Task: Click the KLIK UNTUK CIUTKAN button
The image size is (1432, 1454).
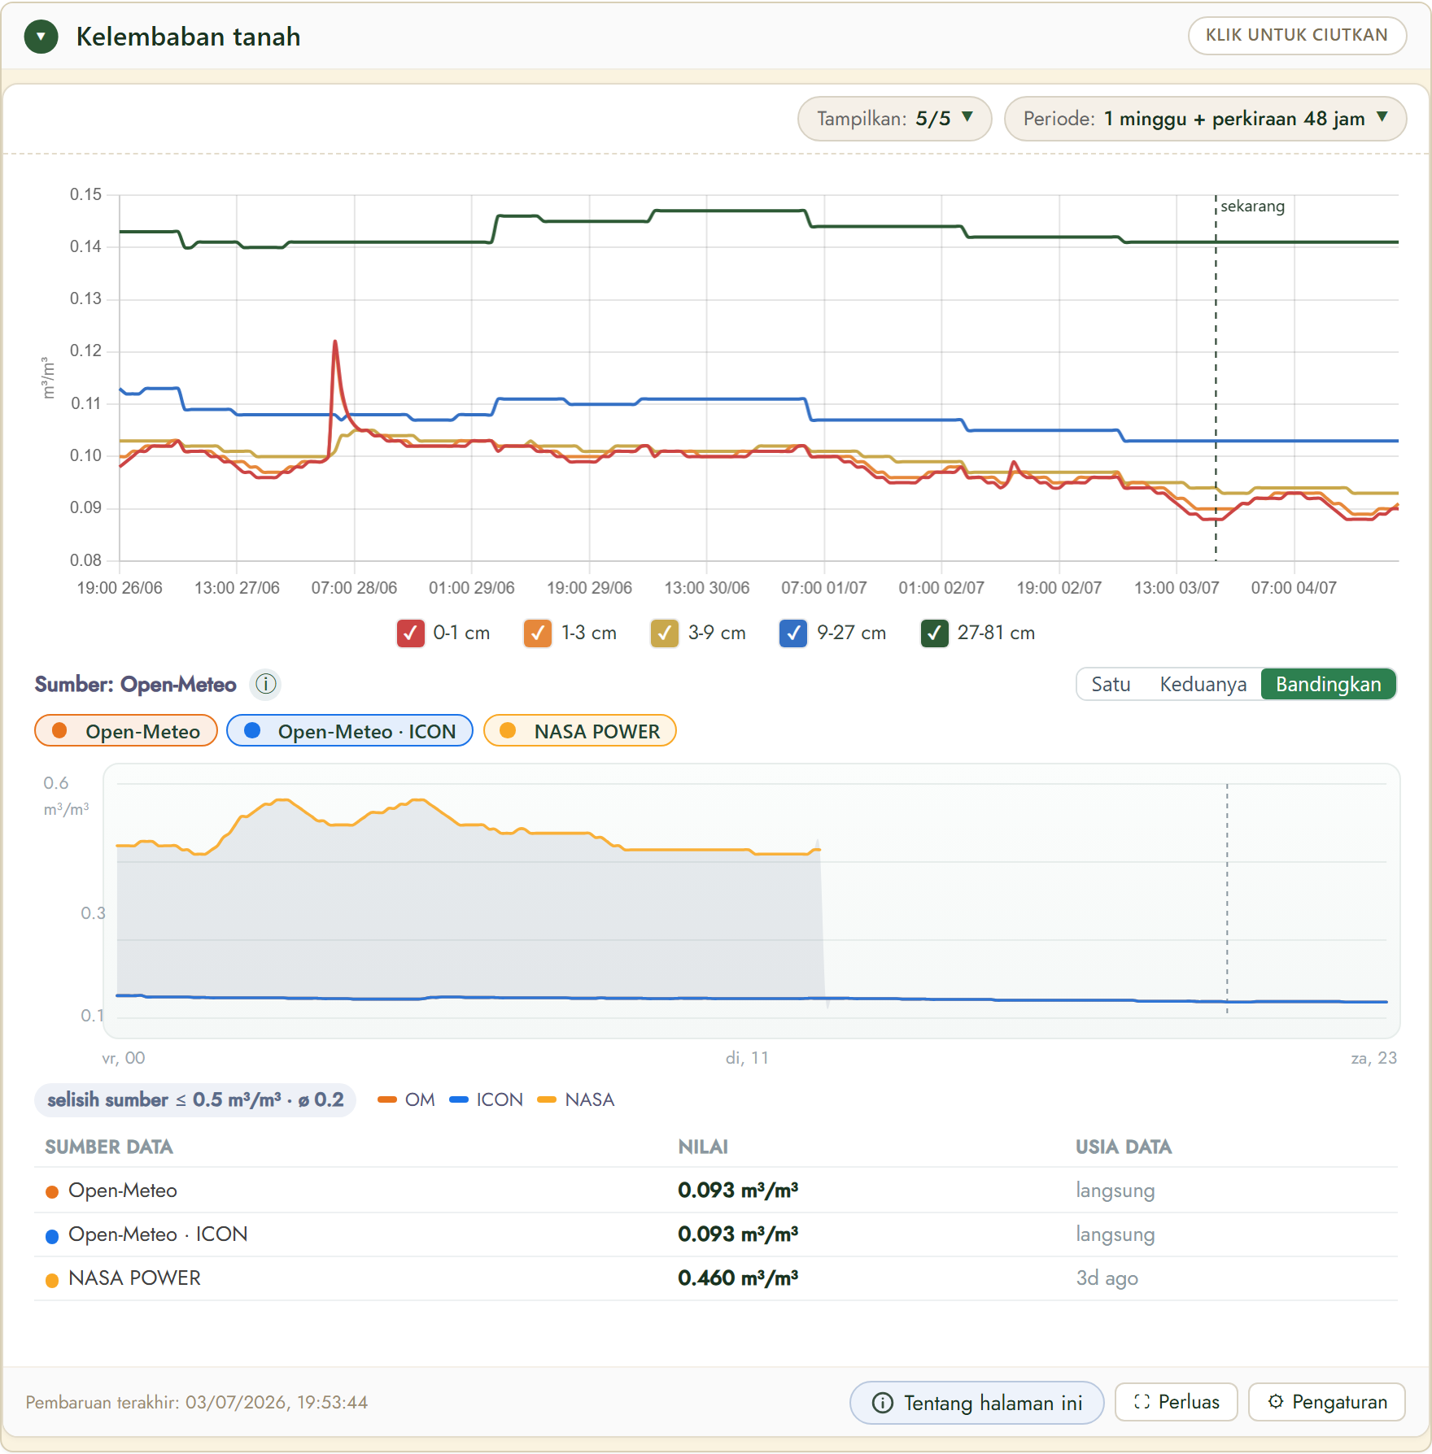Action: point(1297,36)
